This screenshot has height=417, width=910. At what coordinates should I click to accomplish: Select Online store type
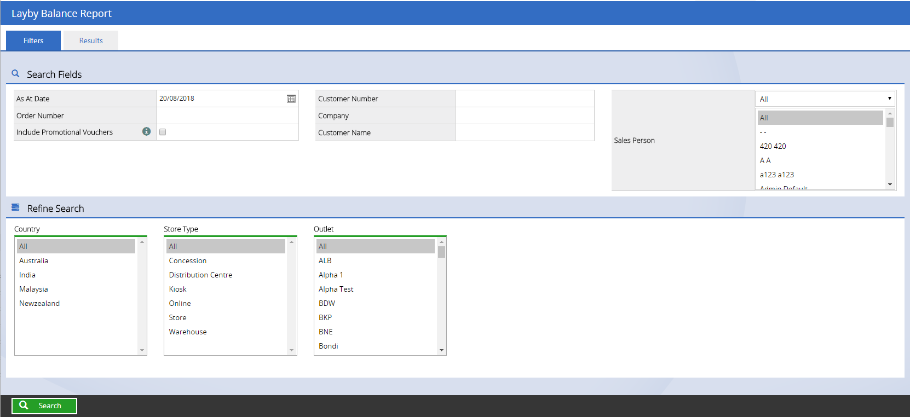pos(226,303)
